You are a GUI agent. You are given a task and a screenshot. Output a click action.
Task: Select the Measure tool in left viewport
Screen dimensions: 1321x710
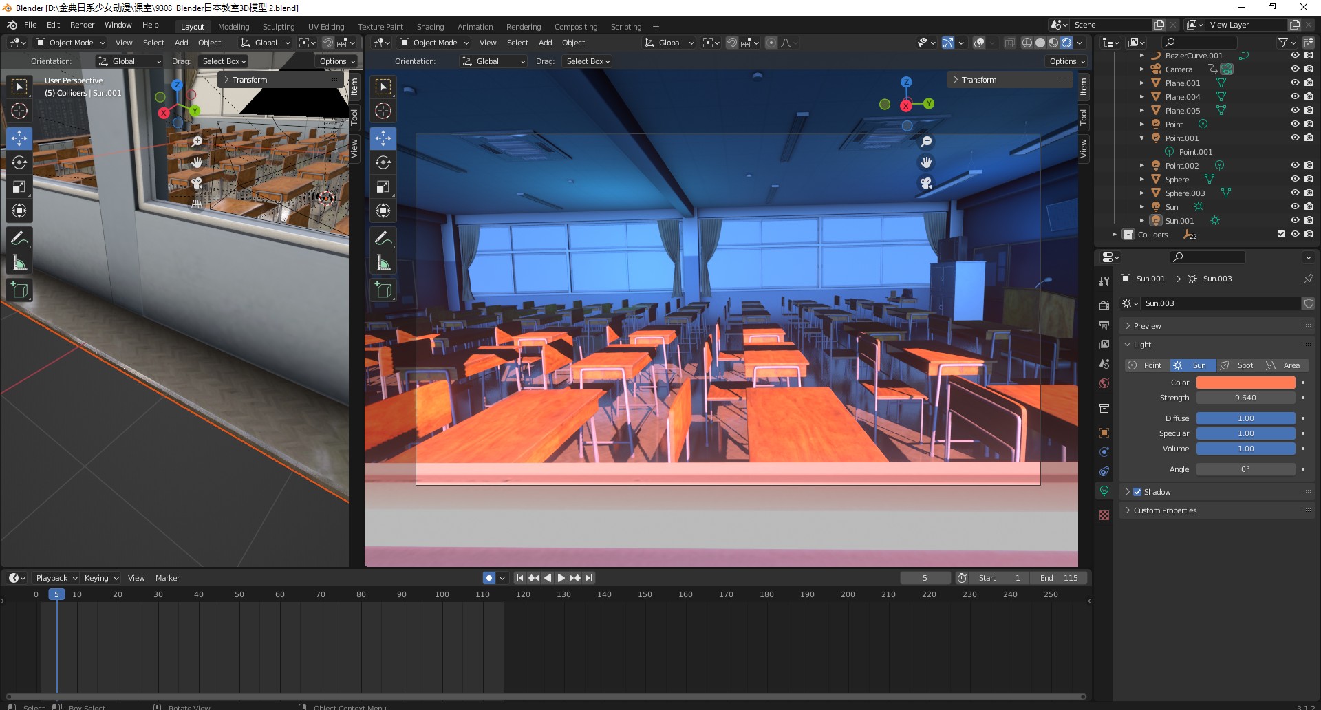click(x=19, y=263)
